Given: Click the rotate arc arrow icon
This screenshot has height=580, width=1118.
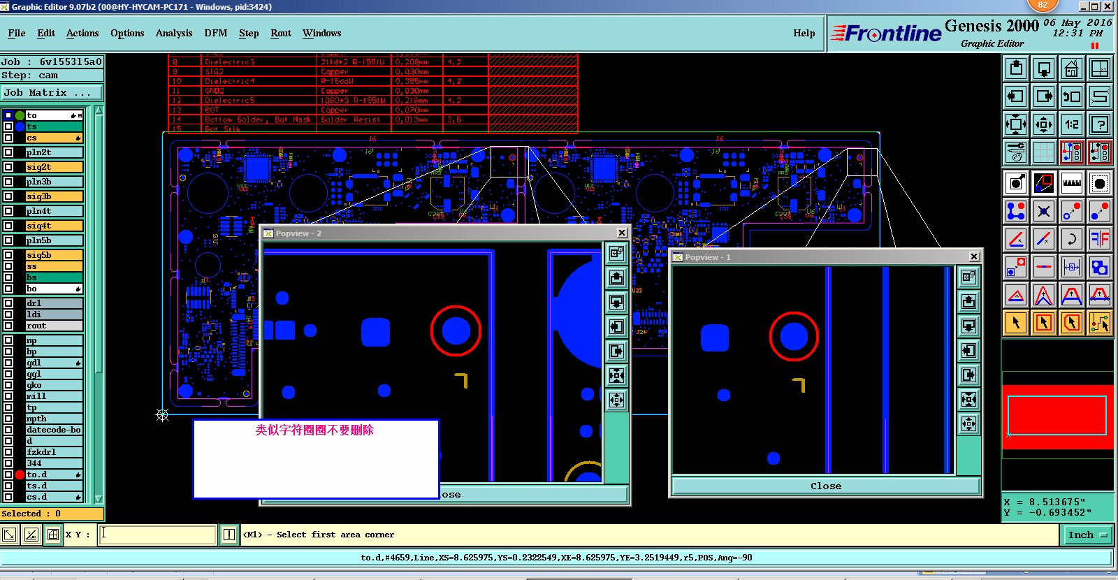Looking at the screenshot, I should point(1072,239).
